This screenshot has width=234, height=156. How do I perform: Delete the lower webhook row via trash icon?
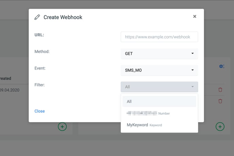pyautogui.click(x=220, y=101)
